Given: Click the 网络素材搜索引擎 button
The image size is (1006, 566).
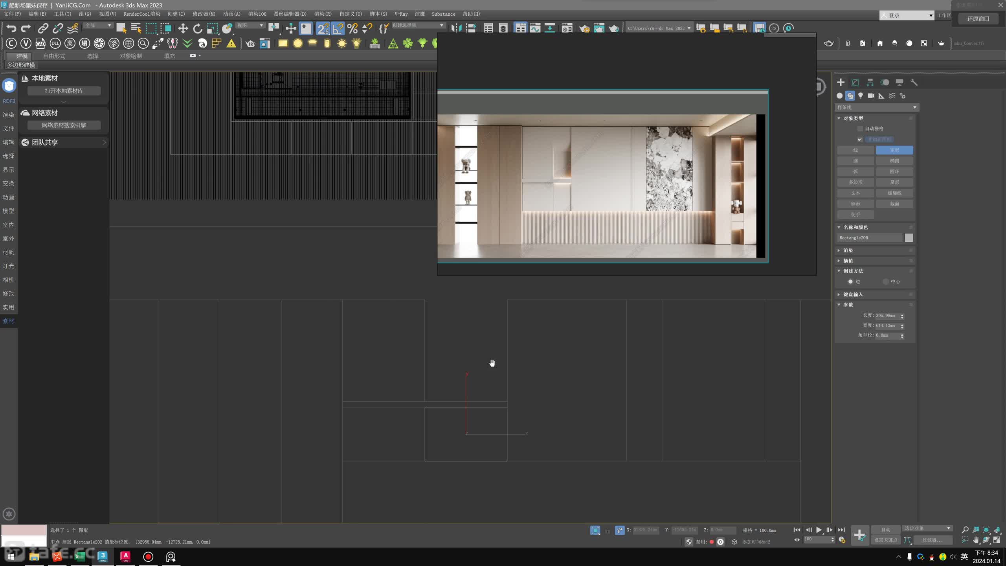Looking at the screenshot, I should pyautogui.click(x=64, y=125).
